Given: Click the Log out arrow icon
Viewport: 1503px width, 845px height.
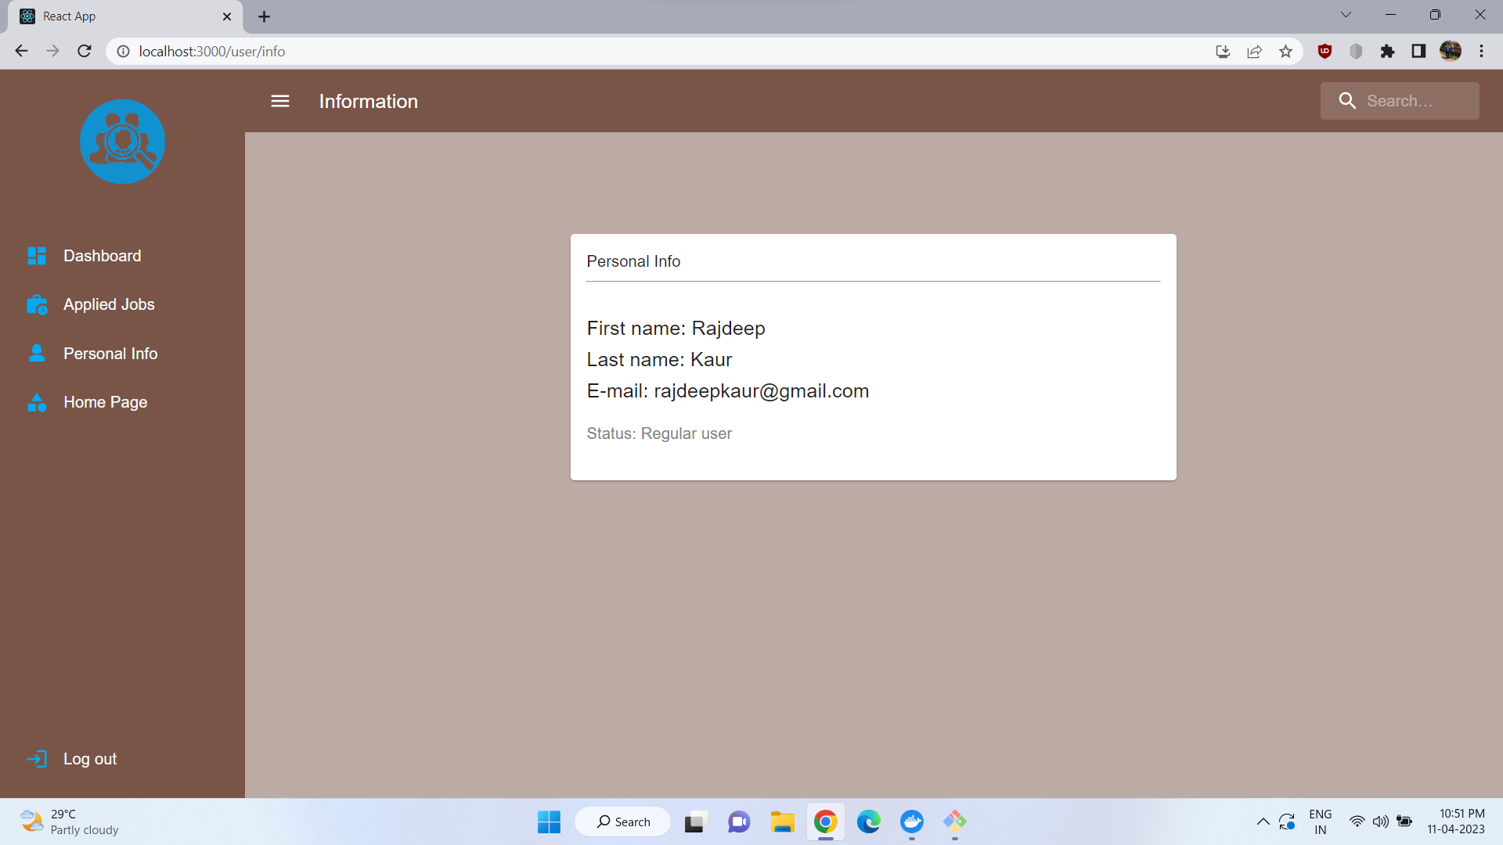Looking at the screenshot, I should [x=37, y=759].
